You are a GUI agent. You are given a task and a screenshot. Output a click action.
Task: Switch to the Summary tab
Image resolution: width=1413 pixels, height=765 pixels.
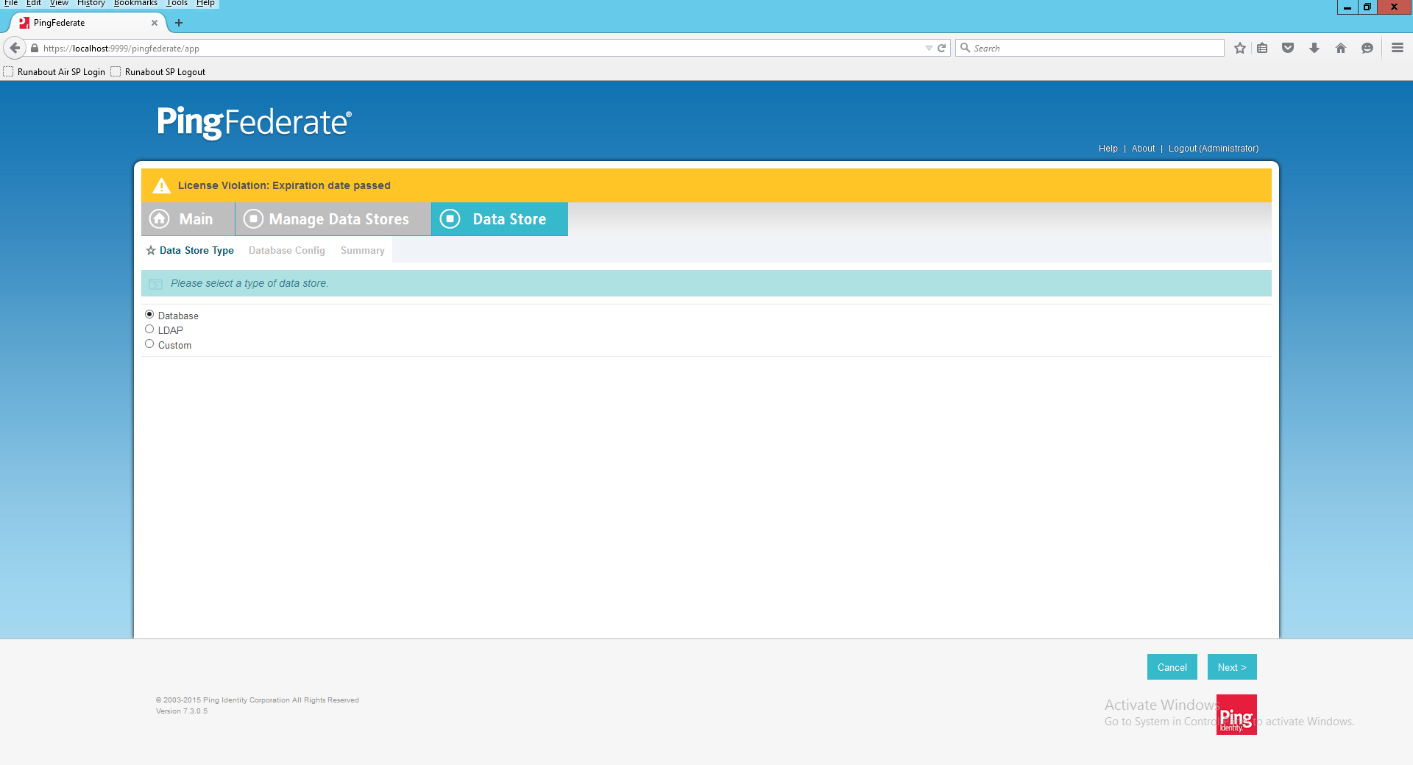click(x=363, y=250)
